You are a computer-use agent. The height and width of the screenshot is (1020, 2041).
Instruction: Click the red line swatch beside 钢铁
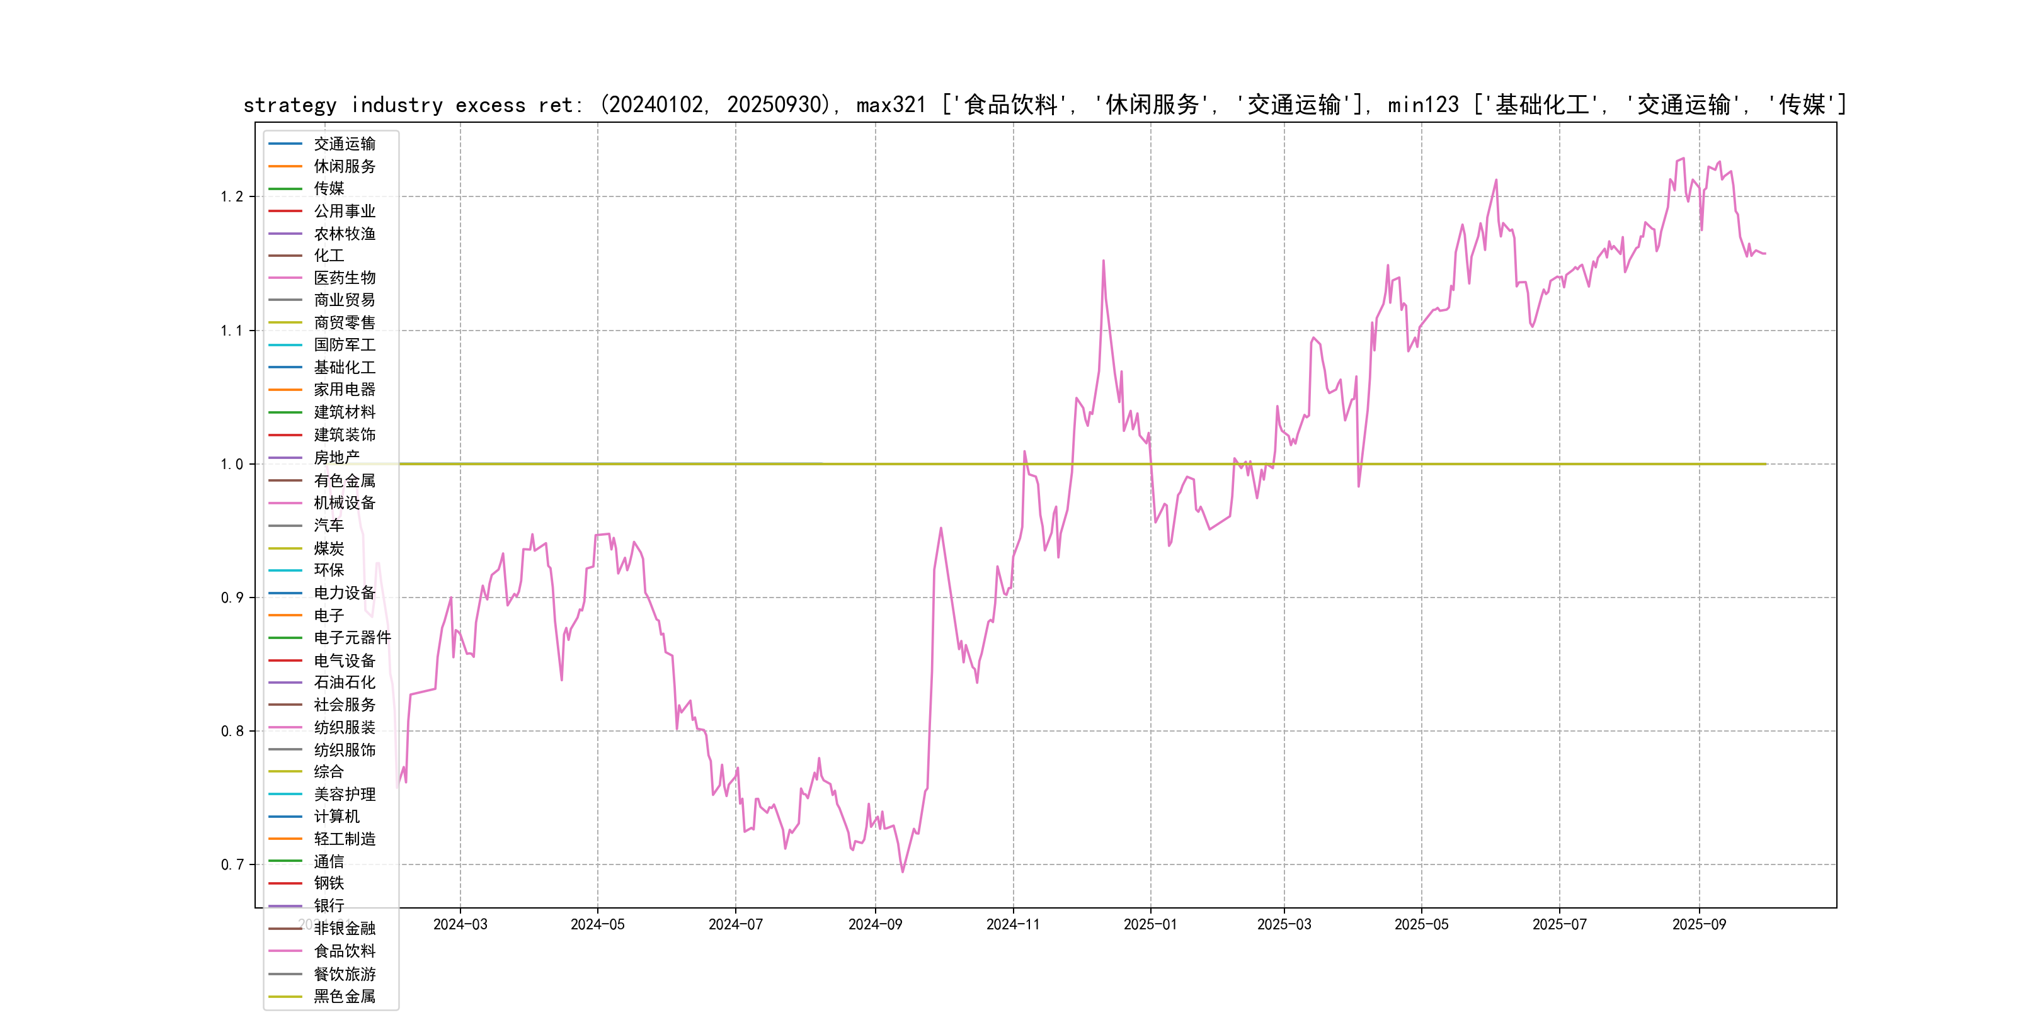click(x=285, y=883)
